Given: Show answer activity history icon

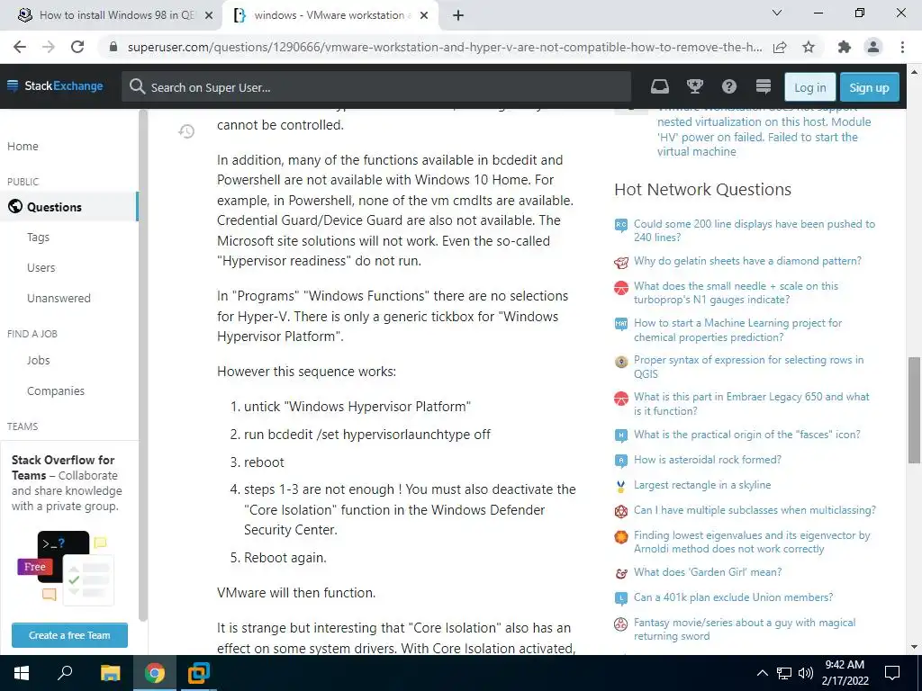Looking at the screenshot, I should pyautogui.click(x=186, y=131).
